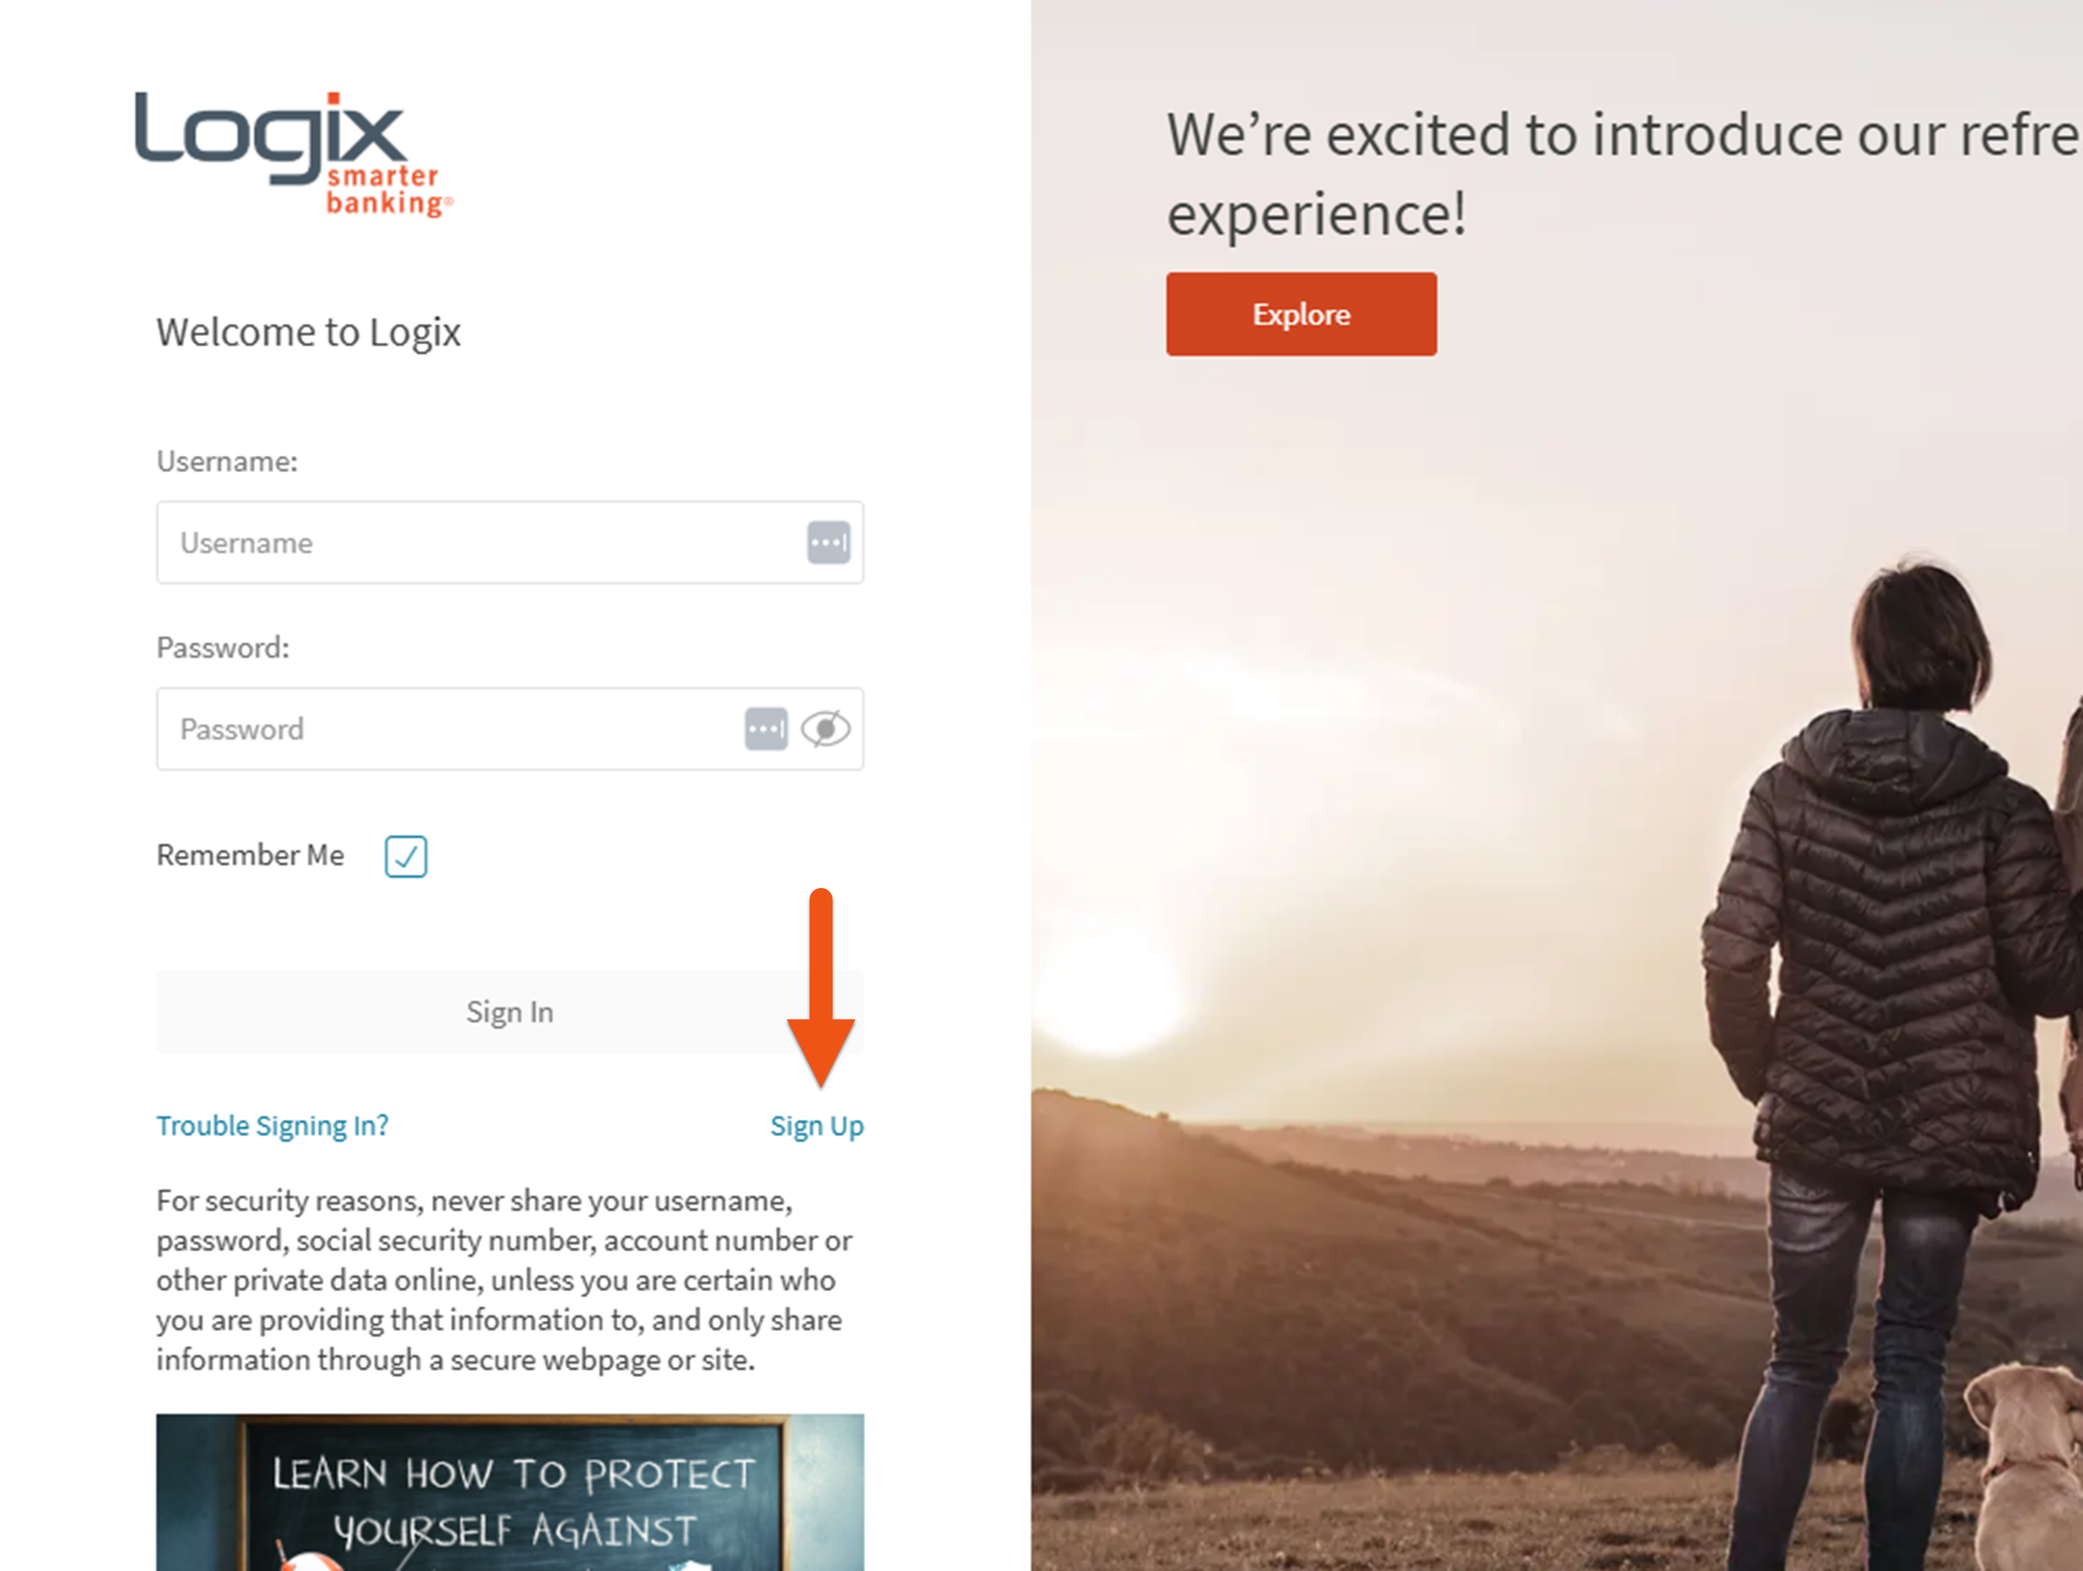Click the Password: field label
The width and height of the screenshot is (2083, 1571).
(223, 648)
